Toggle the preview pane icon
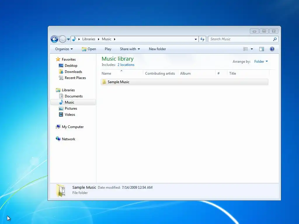Viewport: 299px width, 224px height. click(x=262, y=49)
